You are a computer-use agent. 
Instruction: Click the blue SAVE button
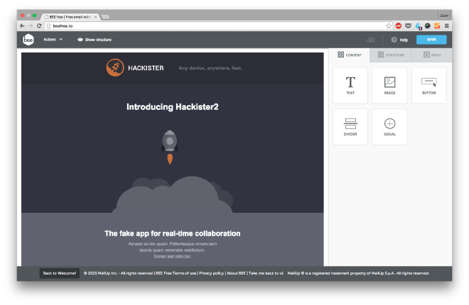click(x=431, y=40)
